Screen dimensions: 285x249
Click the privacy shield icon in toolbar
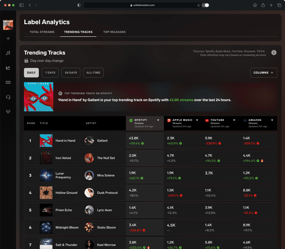[x=79, y=5]
